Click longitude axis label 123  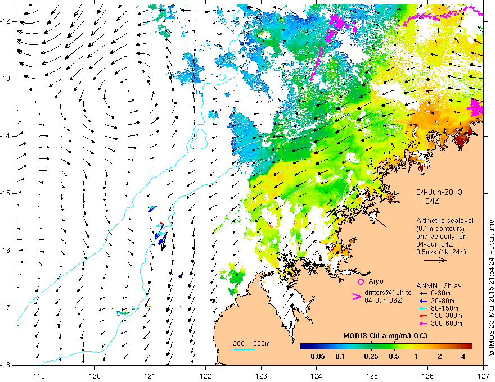tap(261, 376)
